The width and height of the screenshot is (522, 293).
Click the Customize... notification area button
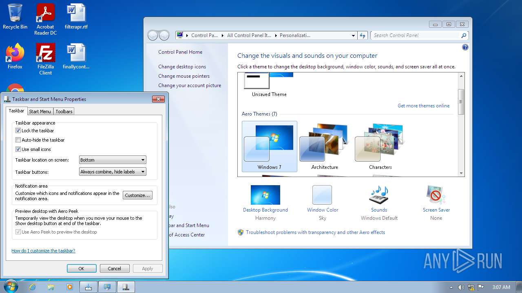pyautogui.click(x=137, y=195)
